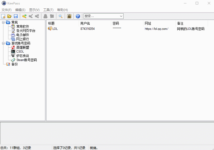Click the status text 总共: 11群组, 3记录
Screen dimensions: 214x150
coord(16,148)
